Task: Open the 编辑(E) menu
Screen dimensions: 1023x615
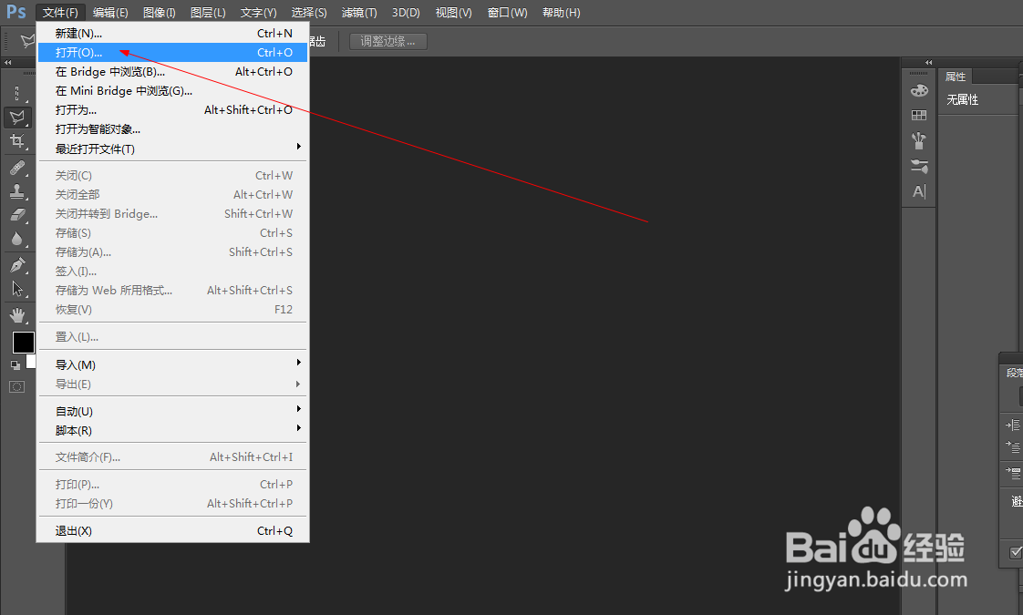Action: point(110,13)
